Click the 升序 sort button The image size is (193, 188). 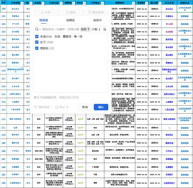[x=46, y=12]
